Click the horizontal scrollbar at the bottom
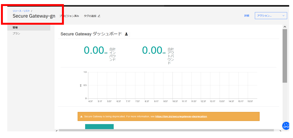This screenshot has height=138, width=293. (x=166, y=130)
